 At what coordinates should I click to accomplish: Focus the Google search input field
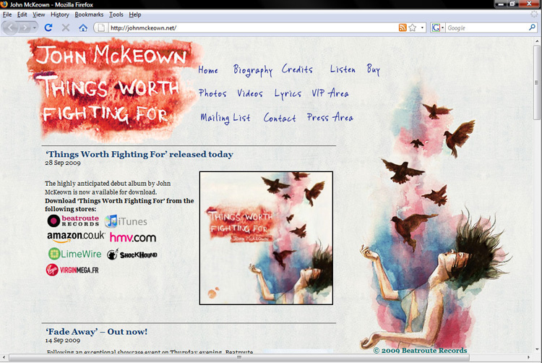[x=486, y=27]
